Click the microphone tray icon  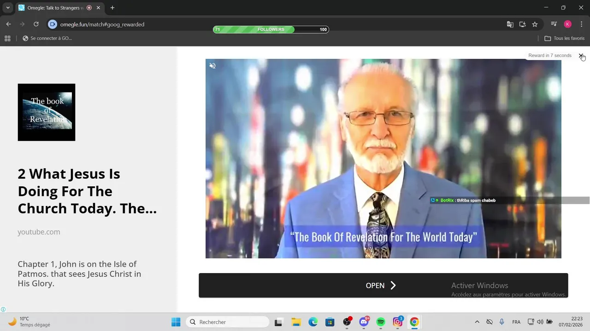tap(501, 322)
